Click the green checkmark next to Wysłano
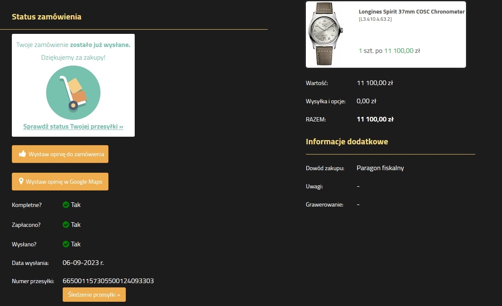 (66, 244)
